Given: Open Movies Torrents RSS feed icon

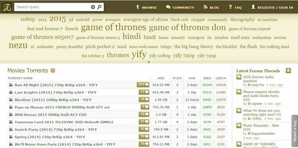Looking at the screenshot, I should [53, 70].
